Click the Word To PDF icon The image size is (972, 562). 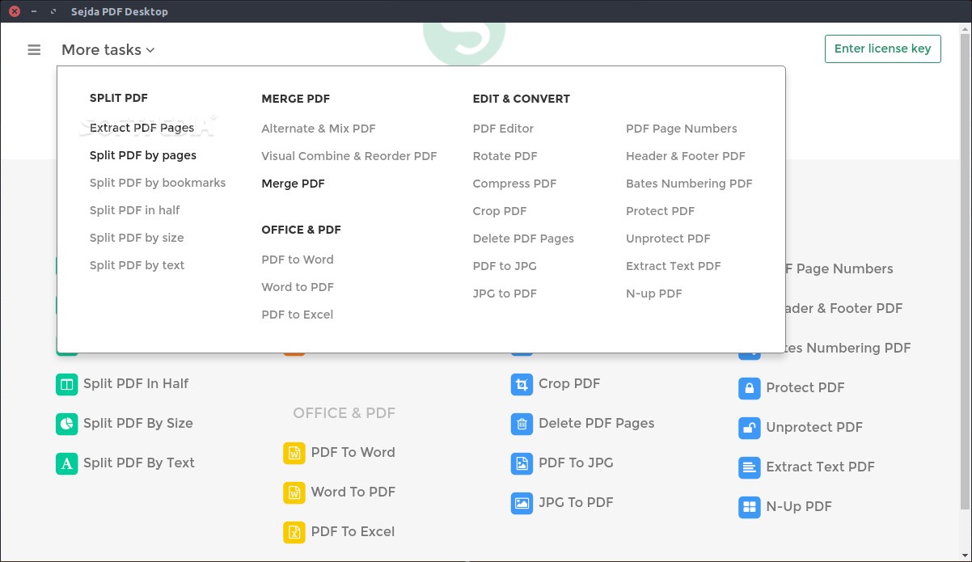[294, 492]
